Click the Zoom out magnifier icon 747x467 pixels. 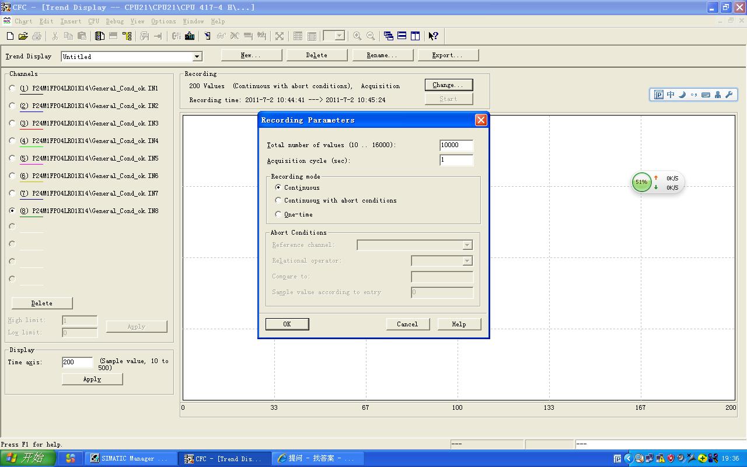pos(371,36)
